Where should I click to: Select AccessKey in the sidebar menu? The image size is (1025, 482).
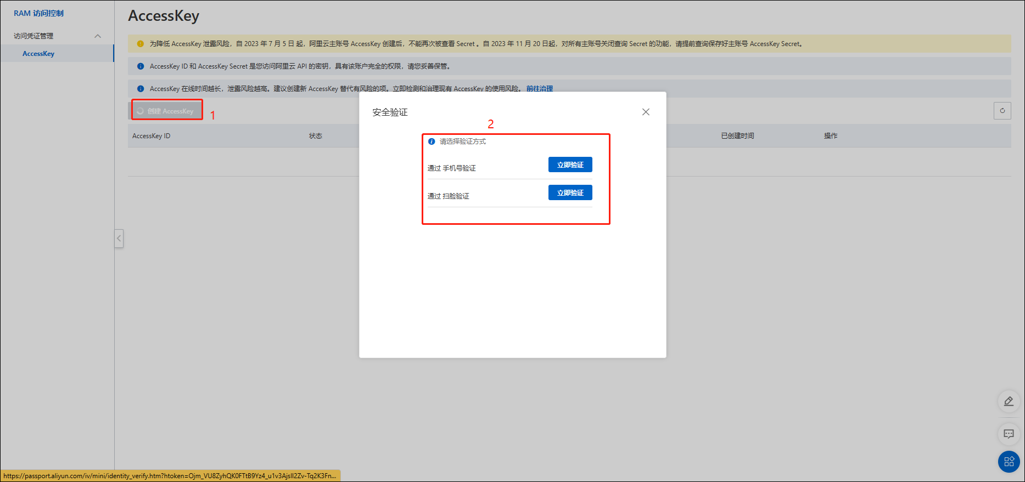pos(38,54)
